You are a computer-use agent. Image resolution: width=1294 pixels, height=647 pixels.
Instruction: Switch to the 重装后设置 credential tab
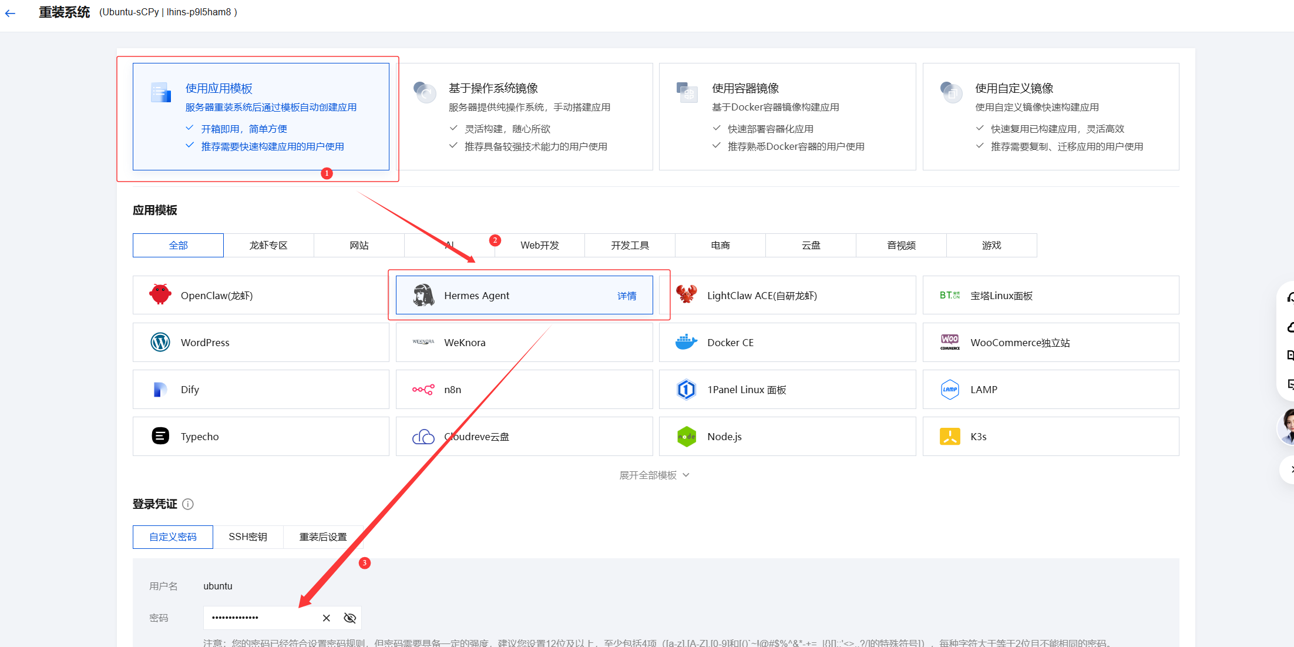(x=323, y=537)
